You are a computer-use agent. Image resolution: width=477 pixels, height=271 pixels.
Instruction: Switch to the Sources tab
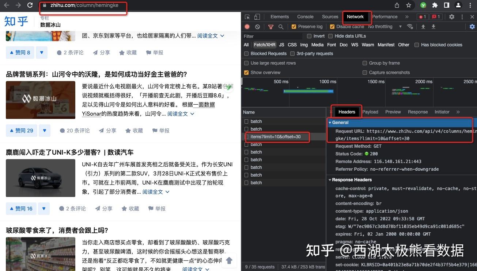click(330, 17)
